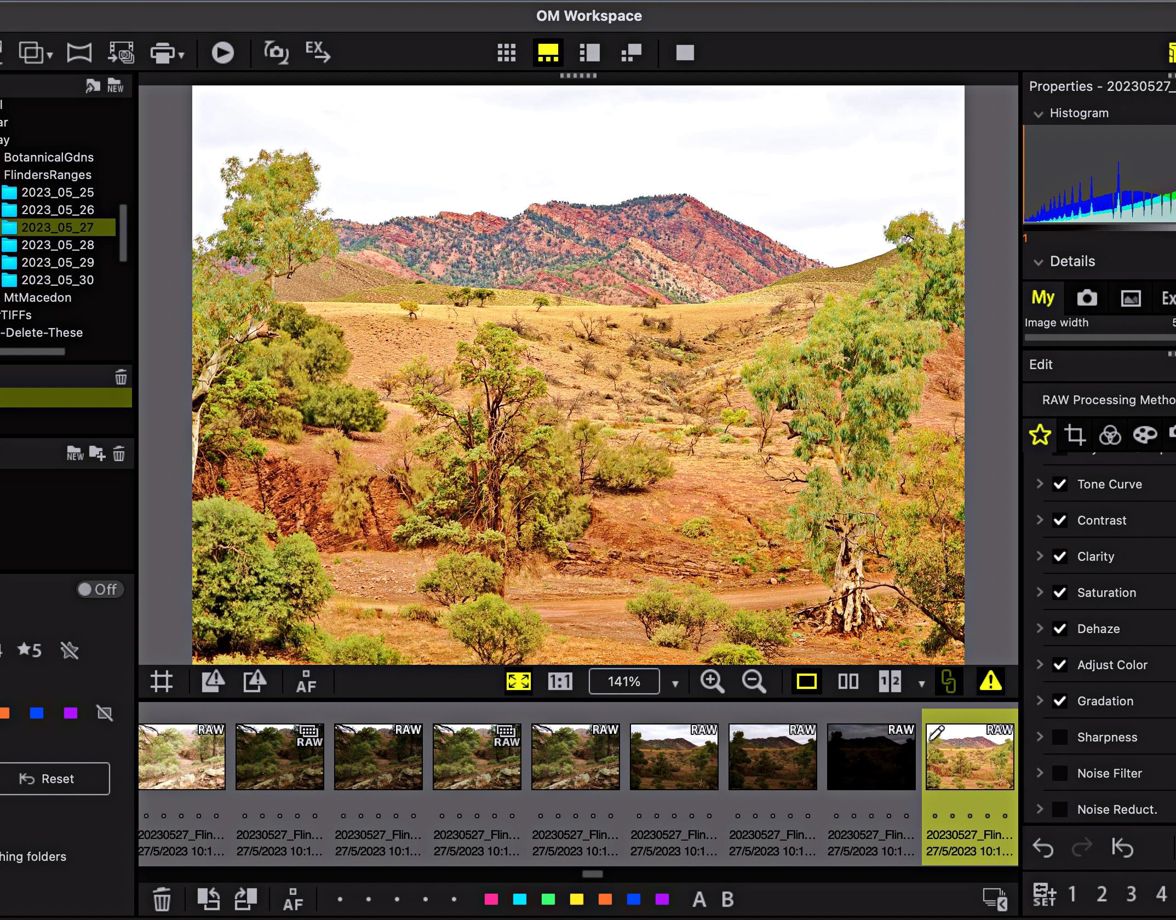Select the first filmstrip thumbnail
The image size is (1176, 920).
click(182, 756)
